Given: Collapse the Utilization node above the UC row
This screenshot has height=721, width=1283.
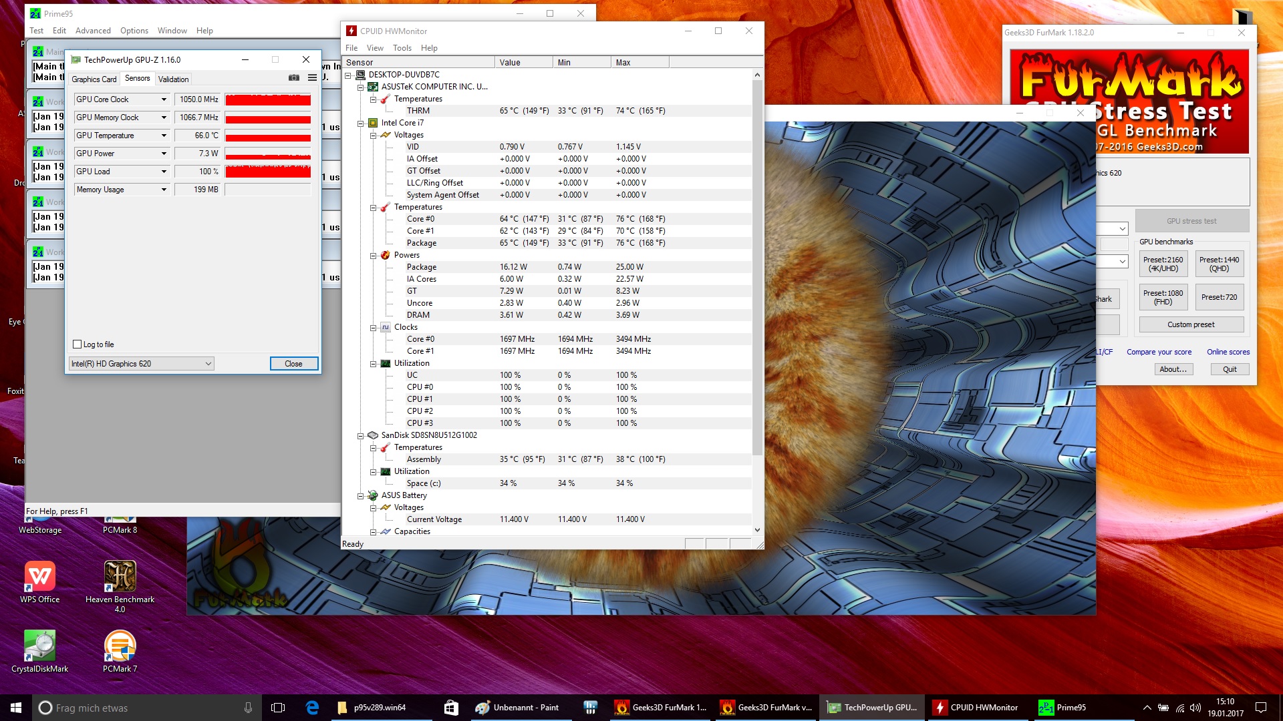Looking at the screenshot, I should [x=374, y=364].
